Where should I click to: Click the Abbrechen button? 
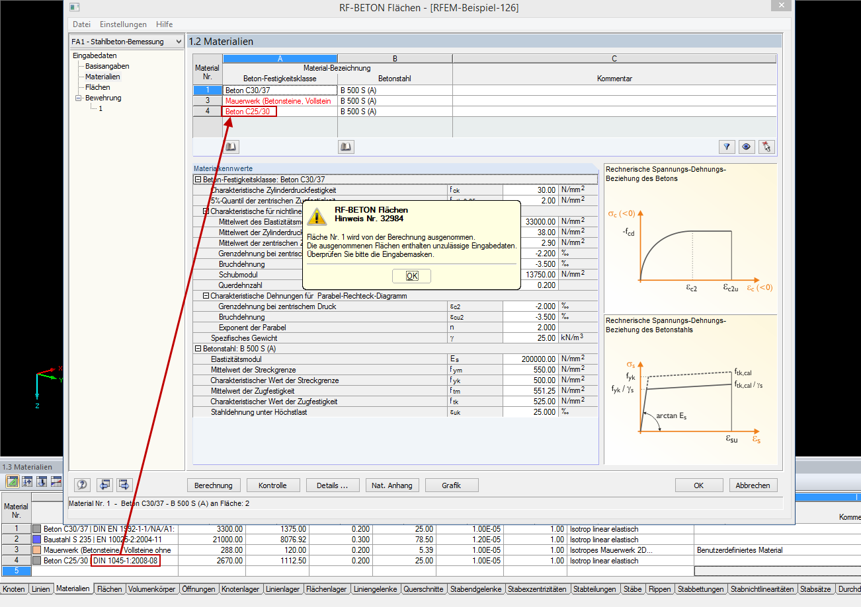click(753, 485)
